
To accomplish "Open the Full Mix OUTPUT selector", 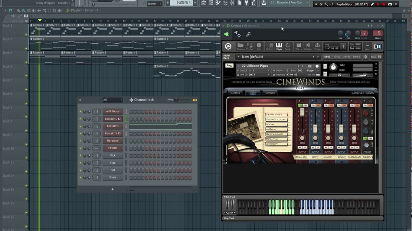I will pyautogui.click(x=302, y=152).
